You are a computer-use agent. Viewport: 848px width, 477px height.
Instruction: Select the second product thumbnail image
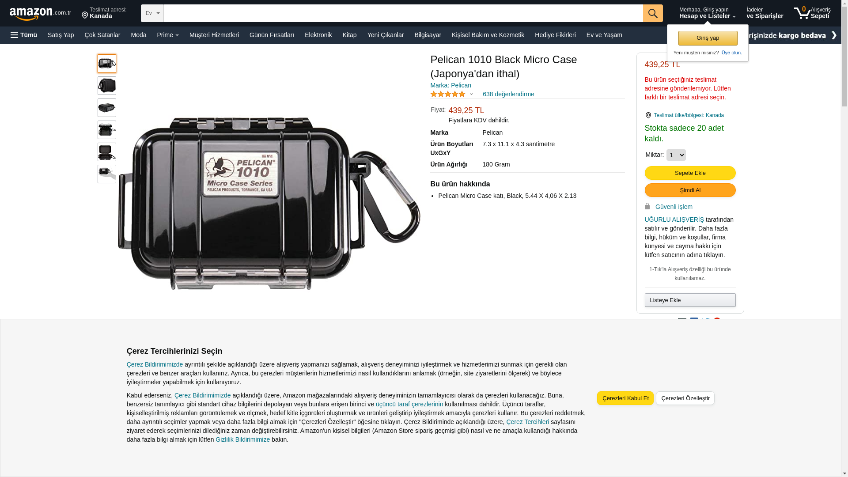(107, 86)
